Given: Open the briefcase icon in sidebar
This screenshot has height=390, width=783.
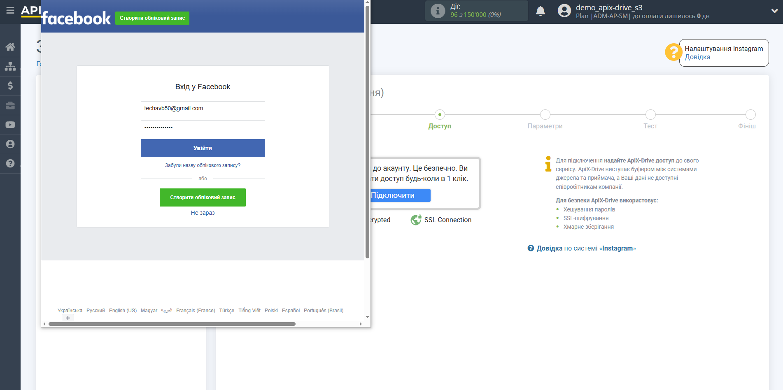Looking at the screenshot, I should [10, 105].
